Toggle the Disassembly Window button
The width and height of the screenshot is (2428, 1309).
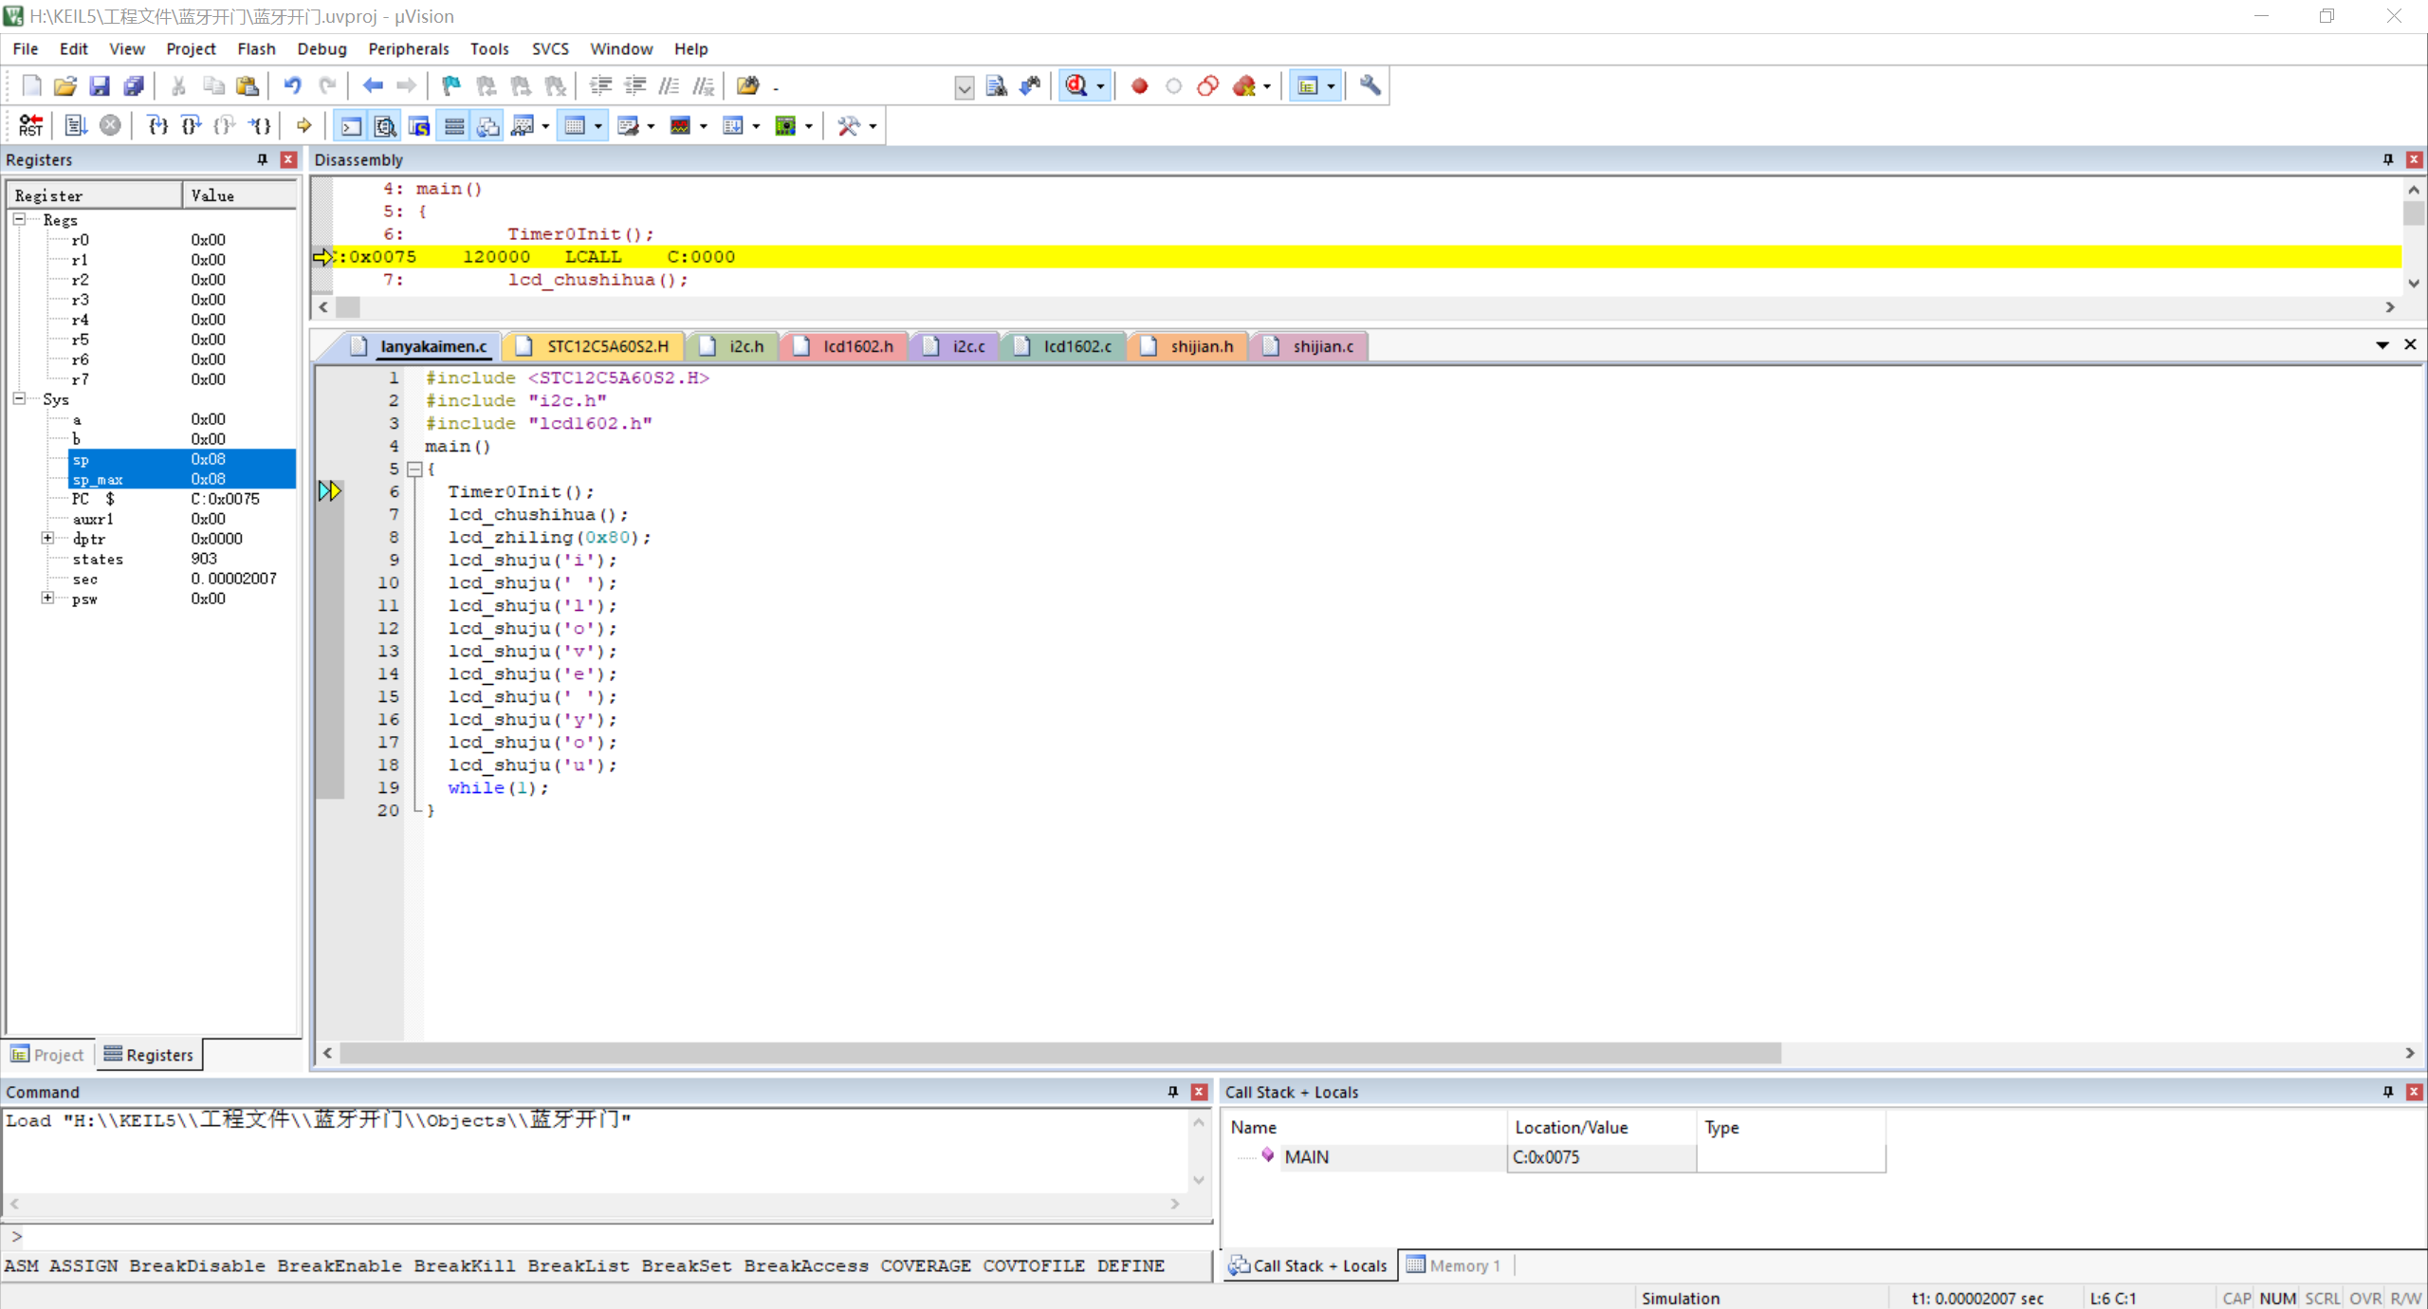click(384, 125)
